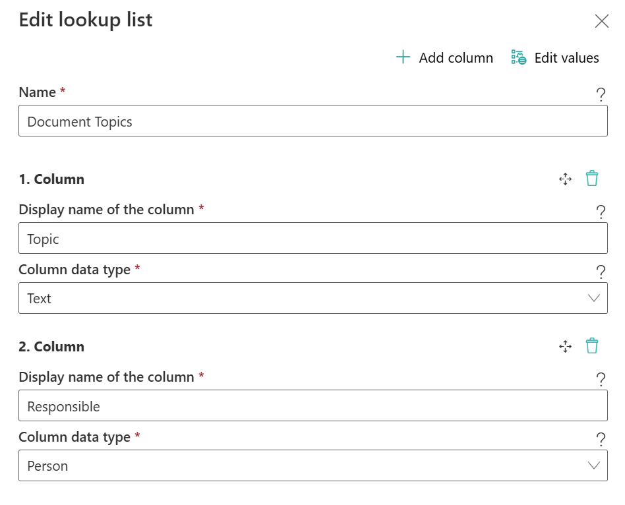
Task: Show help for column 1 display name
Action: [x=601, y=212]
